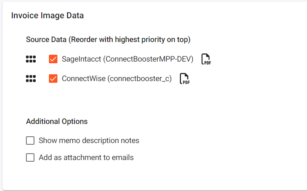Select the ConnectBoosterMPP-DEV text in parentheses
307x191 pixels.
(149, 59)
